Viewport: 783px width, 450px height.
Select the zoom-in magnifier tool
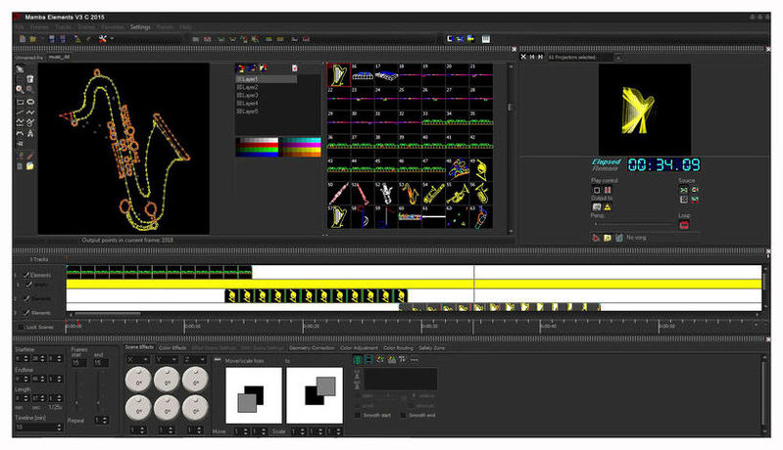tap(20, 89)
